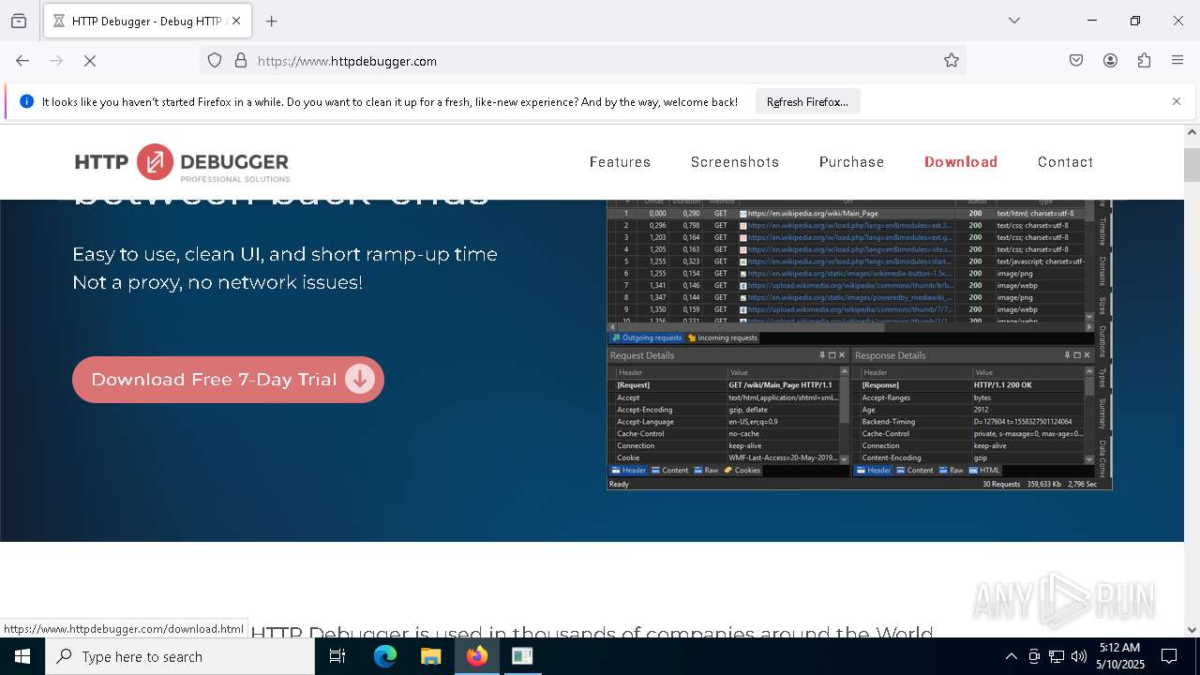Click the HTTP Debugger app screenshot
Image resolution: width=1200 pixels, height=675 pixels.
(x=859, y=344)
